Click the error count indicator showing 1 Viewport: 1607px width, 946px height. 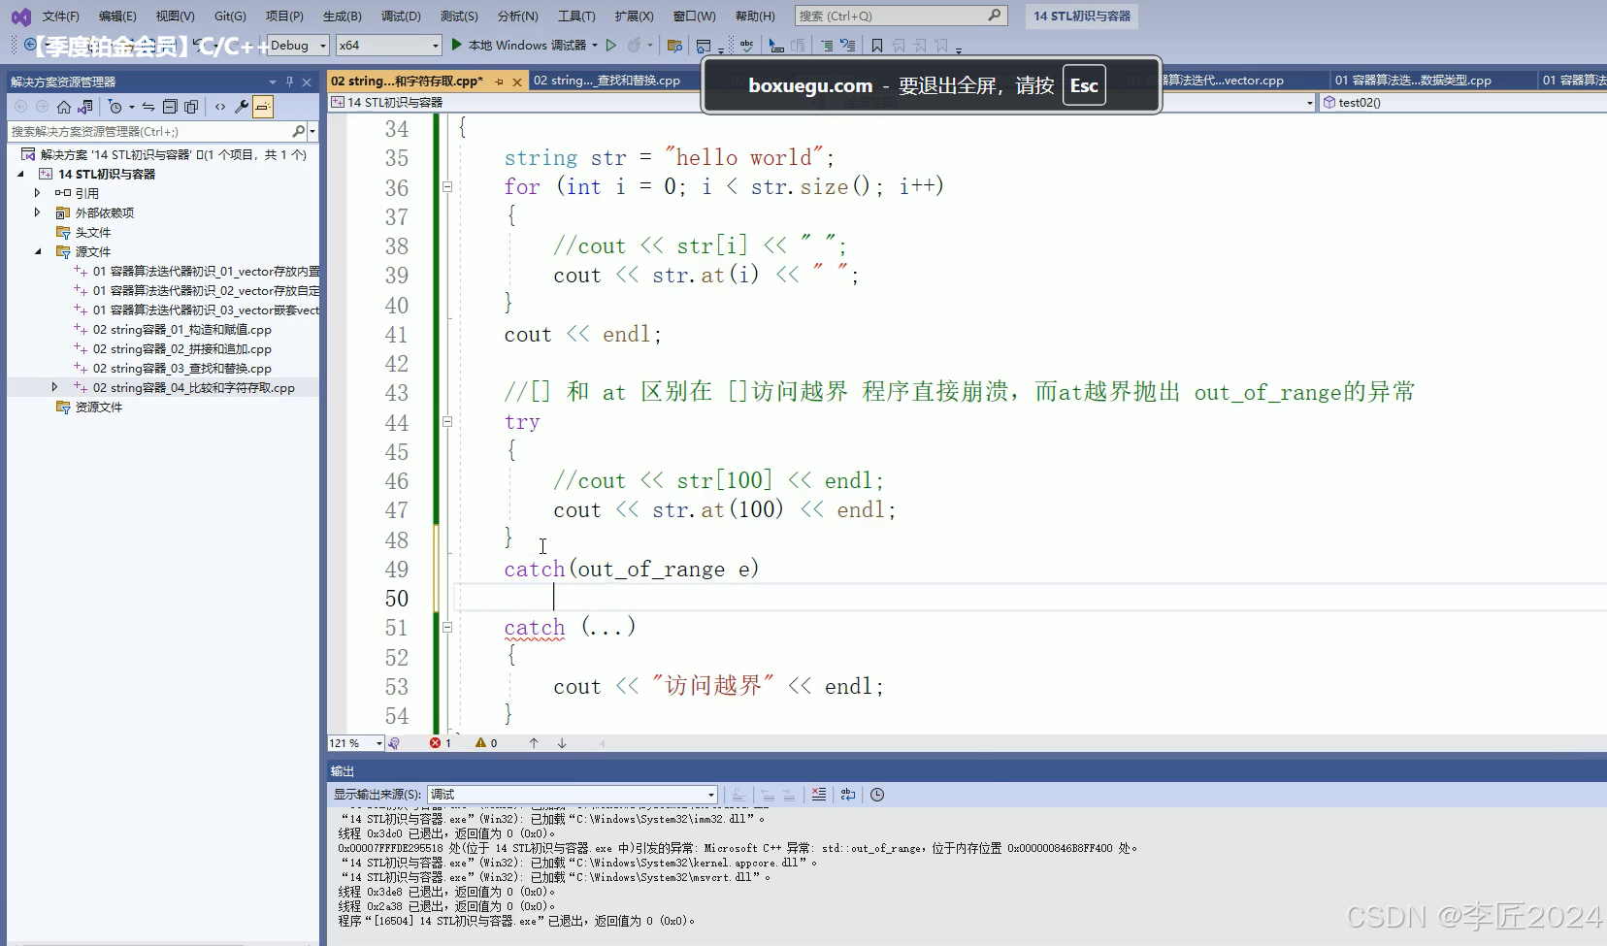click(441, 743)
